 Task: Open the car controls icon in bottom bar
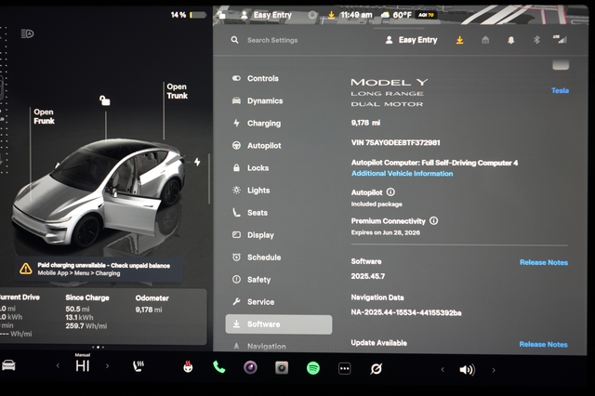pyautogui.click(x=8, y=365)
